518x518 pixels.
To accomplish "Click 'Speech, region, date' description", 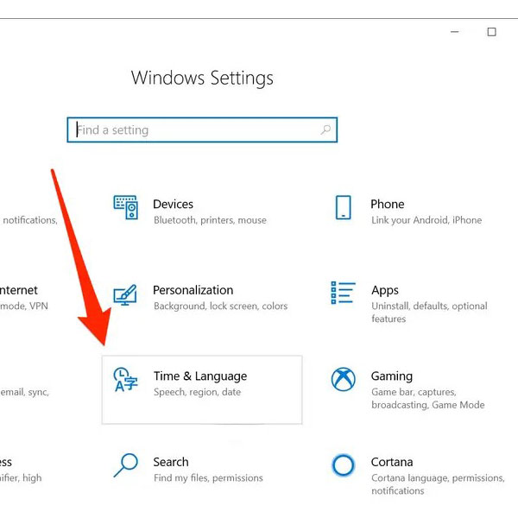I will coord(197,392).
